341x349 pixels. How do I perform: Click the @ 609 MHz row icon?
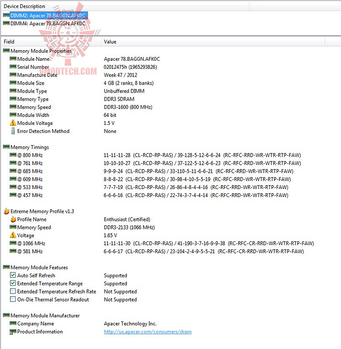(13, 179)
